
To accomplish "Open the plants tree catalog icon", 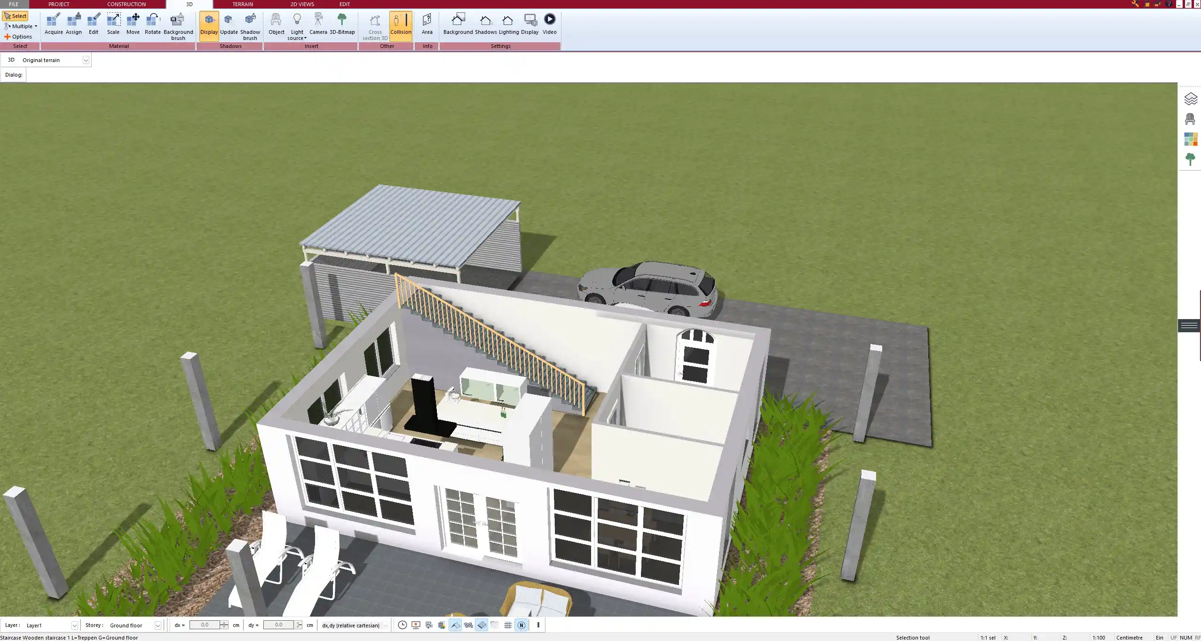I will point(1190,159).
